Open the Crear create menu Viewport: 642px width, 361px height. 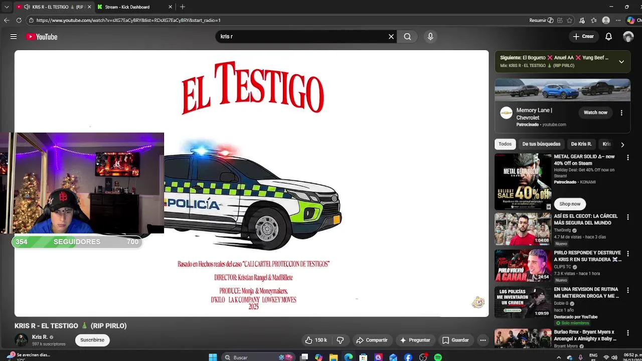click(x=583, y=37)
